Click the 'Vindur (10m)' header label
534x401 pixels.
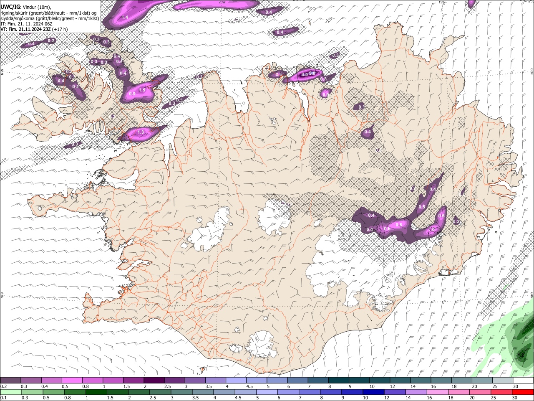pyautogui.click(x=37, y=7)
